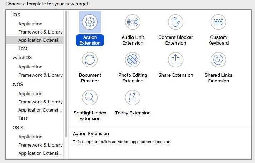This screenshot has height=163, width=255.
Task: Select the Today Extension calendar icon
Action: (133, 98)
